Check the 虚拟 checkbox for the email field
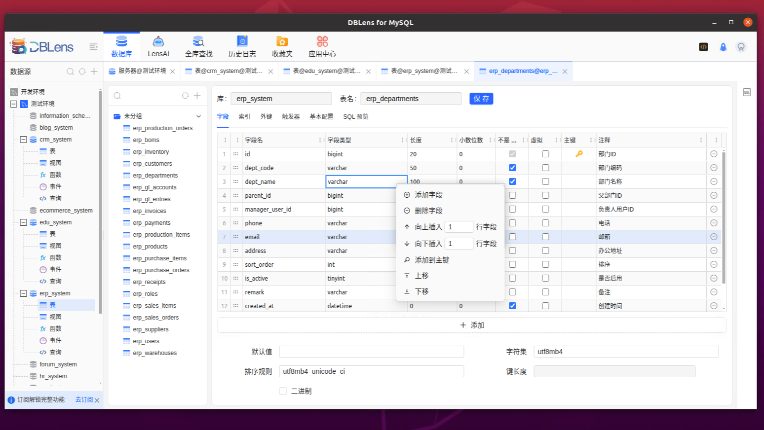764x430 pixels. (x=545, y=237)
